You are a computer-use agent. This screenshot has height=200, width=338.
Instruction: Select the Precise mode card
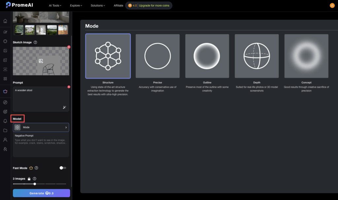tap(157, 56)
